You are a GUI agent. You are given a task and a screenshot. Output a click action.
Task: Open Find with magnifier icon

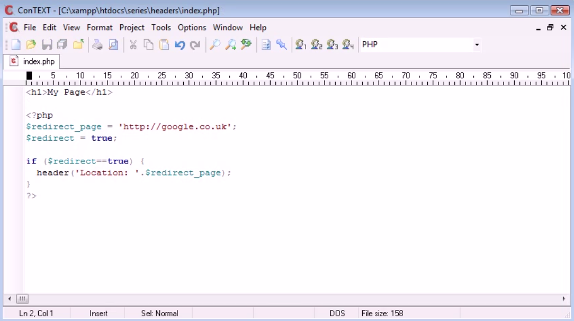pyautogui.click(x=214, y=44)
